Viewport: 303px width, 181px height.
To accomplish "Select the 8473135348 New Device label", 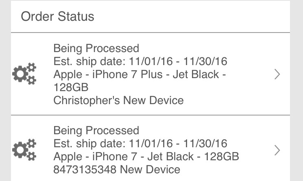I will pyautogui.click(x=117, y=169).
